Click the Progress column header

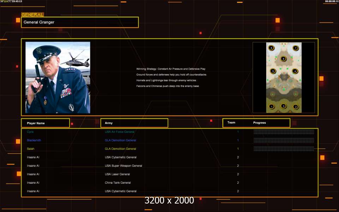tap(260, 123)
